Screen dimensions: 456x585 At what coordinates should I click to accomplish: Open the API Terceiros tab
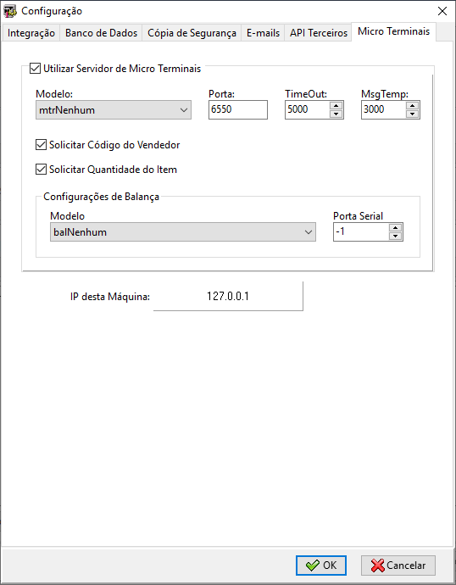click(319, 33)
